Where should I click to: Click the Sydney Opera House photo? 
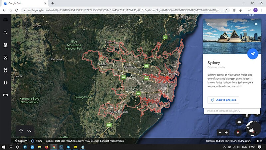click(x=232, y=36)
